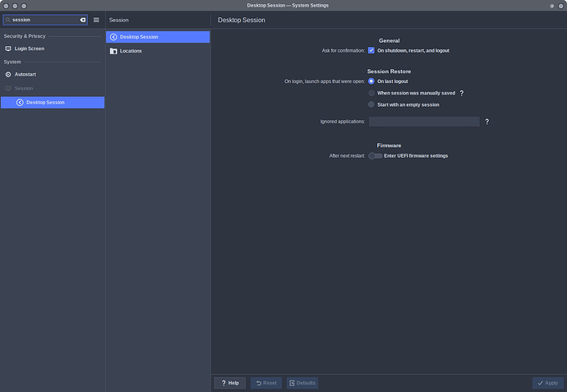Show help for manually saved session

click(x=462, y=94)
